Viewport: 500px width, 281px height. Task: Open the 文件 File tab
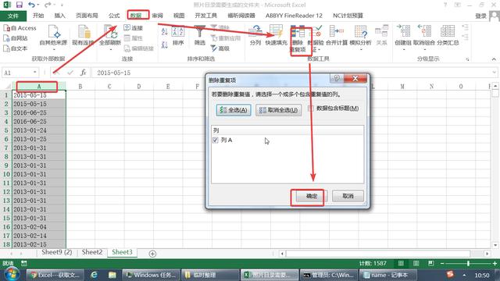click(x=13, y=16)
